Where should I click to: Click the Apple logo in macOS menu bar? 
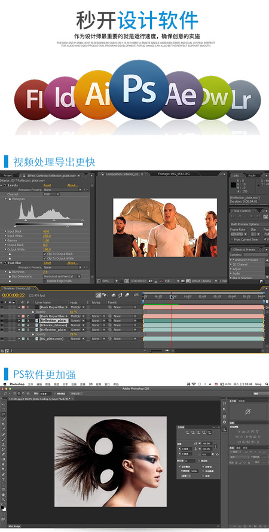point(4,384)
